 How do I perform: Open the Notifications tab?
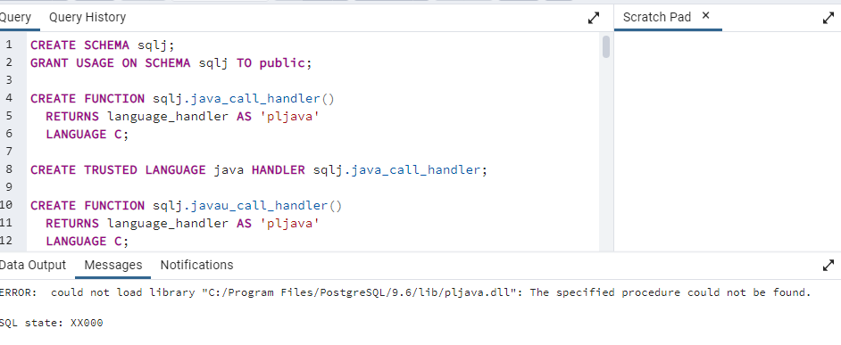click(196, 265)
